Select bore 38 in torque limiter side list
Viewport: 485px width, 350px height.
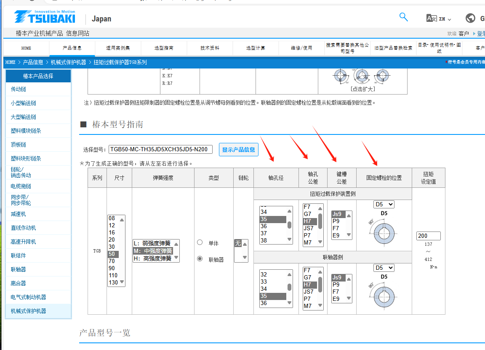tap(272, 240)
